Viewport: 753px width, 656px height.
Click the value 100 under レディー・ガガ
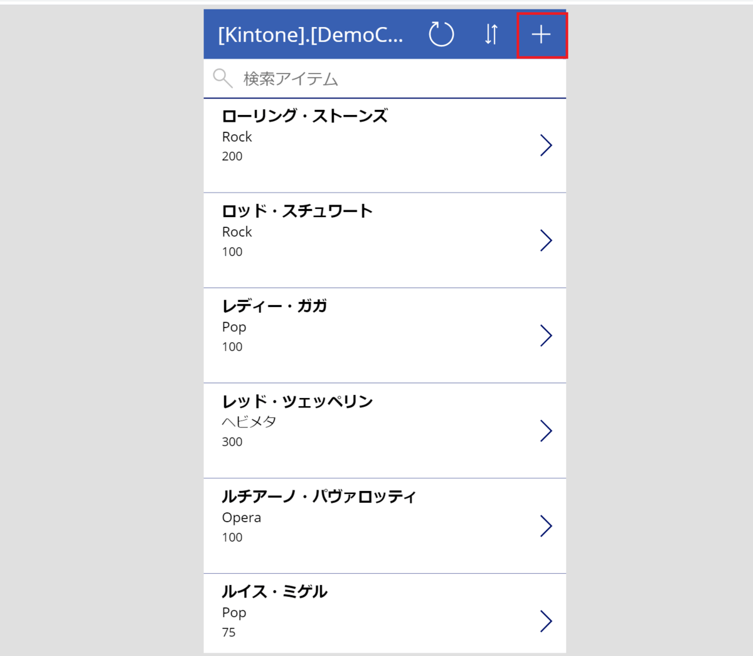[x=232, y=347]
